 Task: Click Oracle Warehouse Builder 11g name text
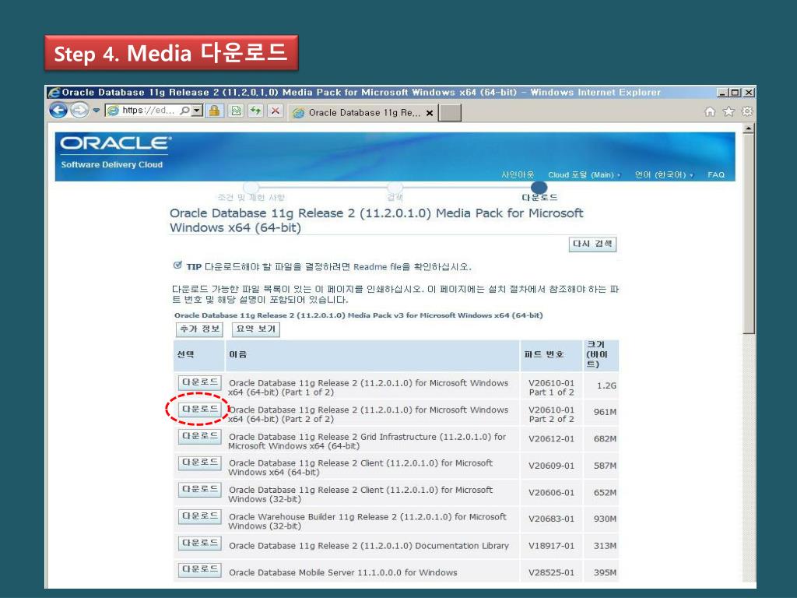[x=367, y=521]
